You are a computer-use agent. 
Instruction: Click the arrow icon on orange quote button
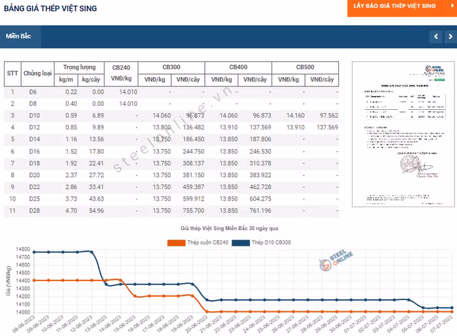[x=451, y=6]
